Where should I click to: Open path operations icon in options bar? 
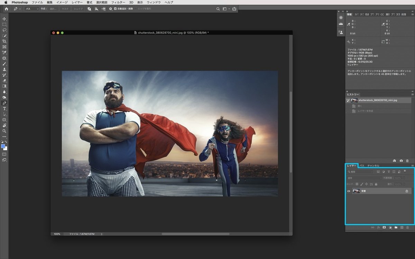coord(89,9)
